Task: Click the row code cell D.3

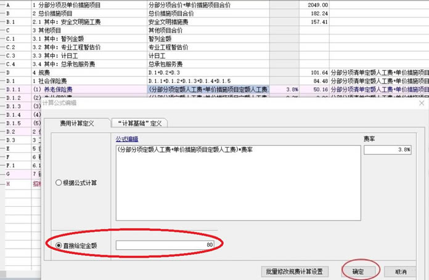Action: (18, 140)
